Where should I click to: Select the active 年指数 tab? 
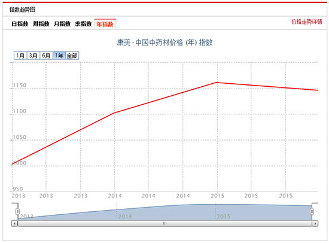[105, 24]
